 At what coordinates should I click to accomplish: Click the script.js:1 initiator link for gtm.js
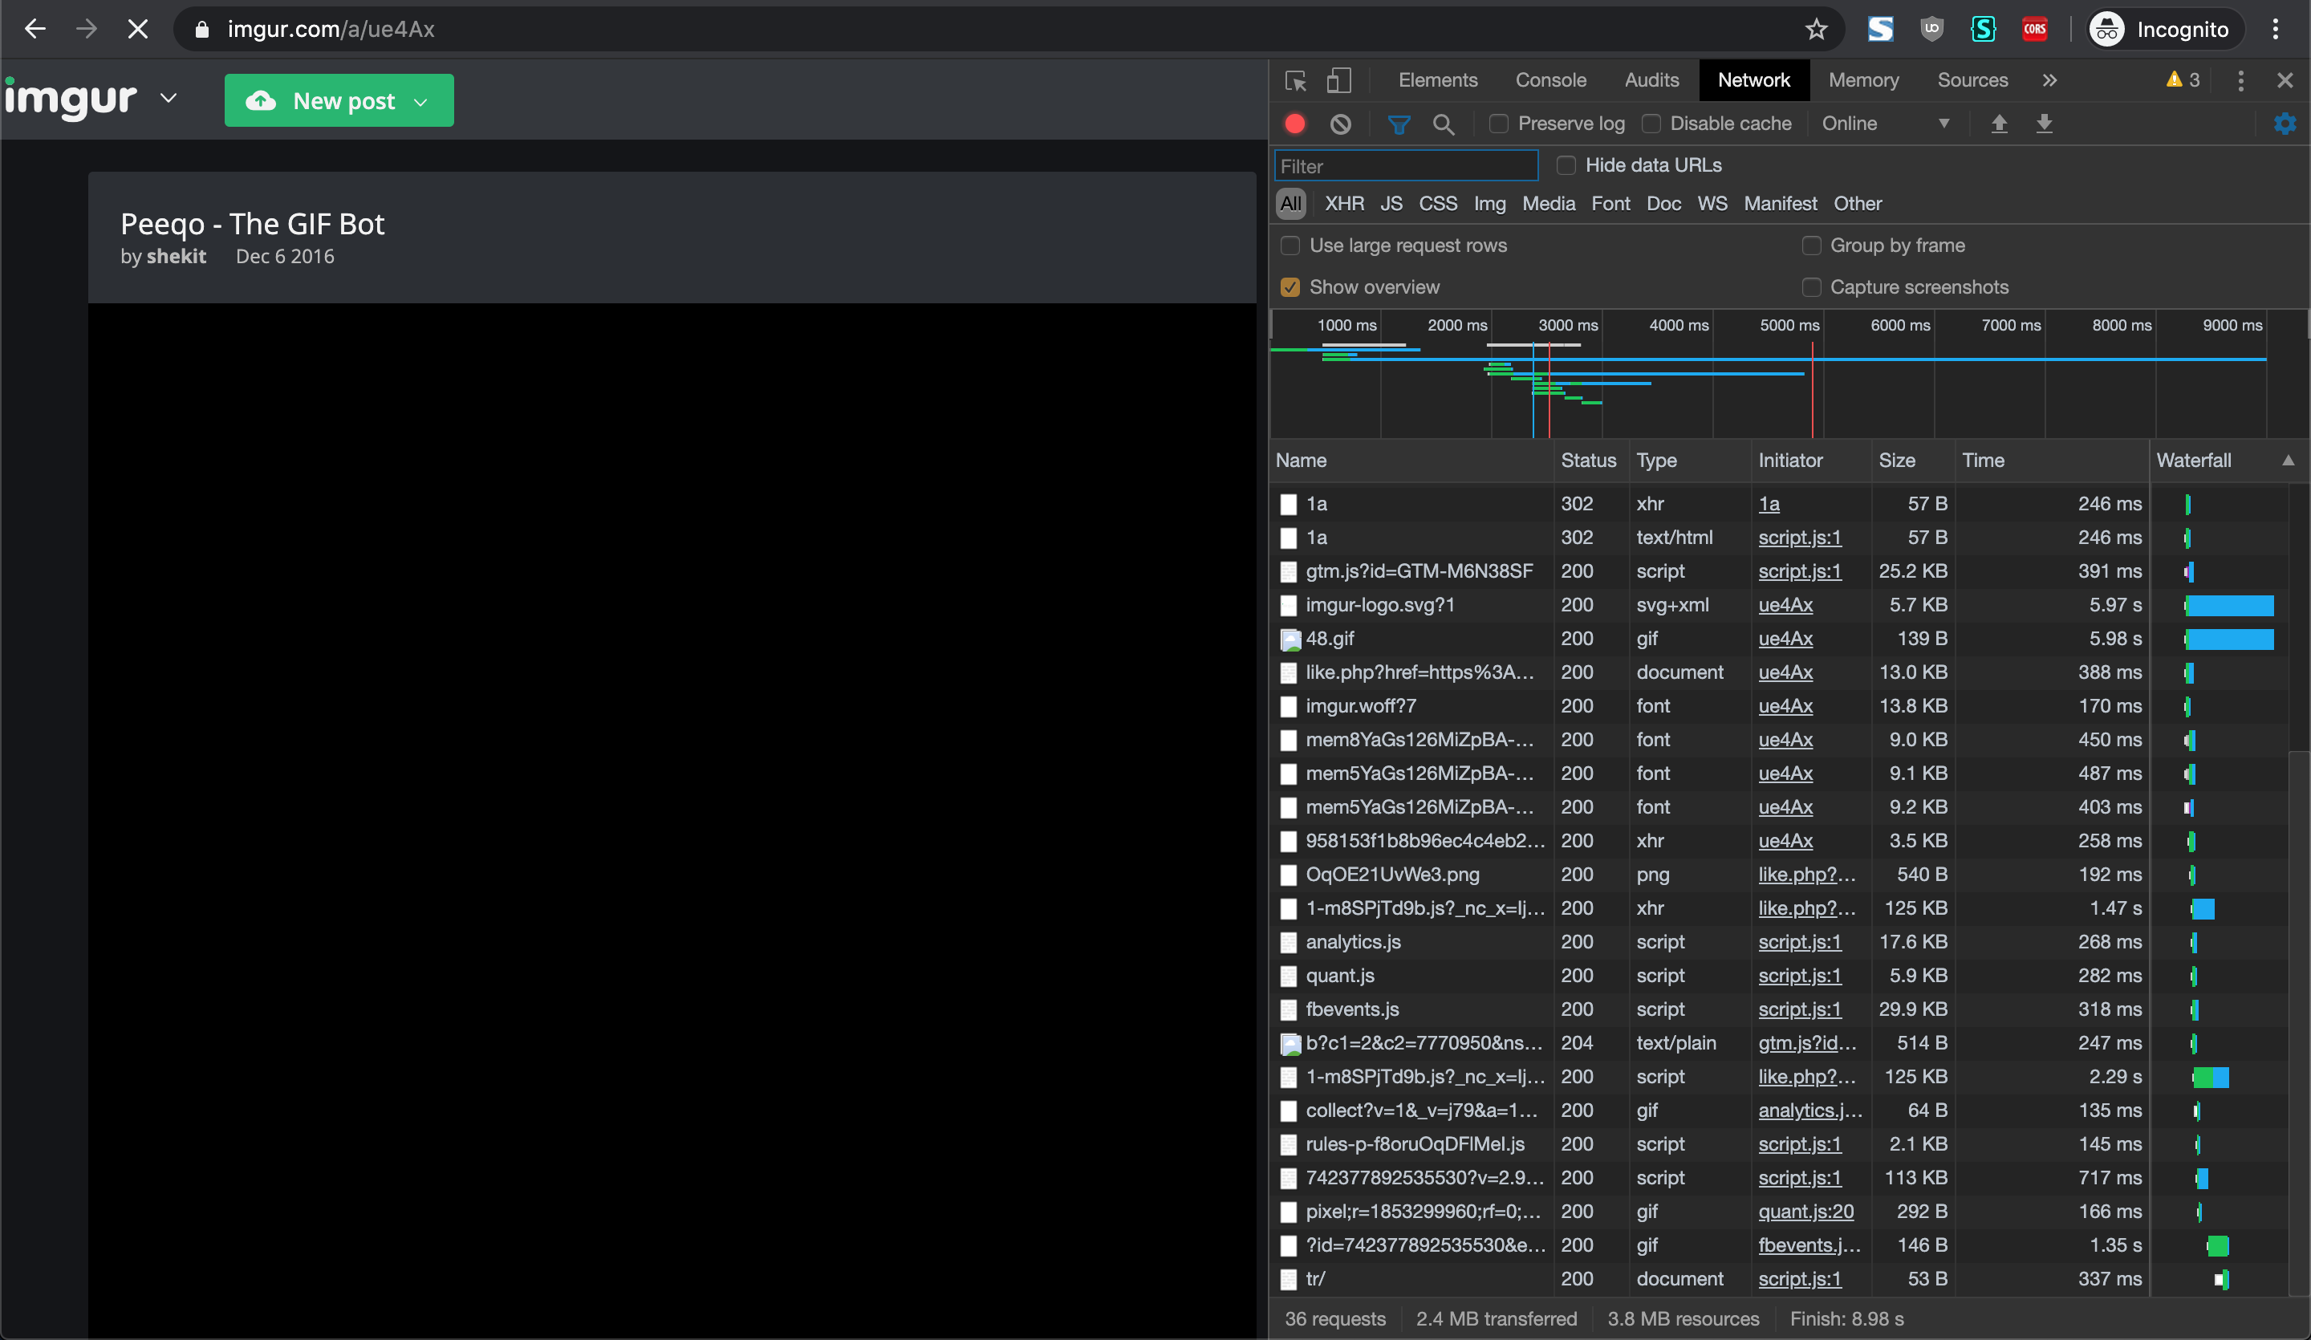[1799, 571]
